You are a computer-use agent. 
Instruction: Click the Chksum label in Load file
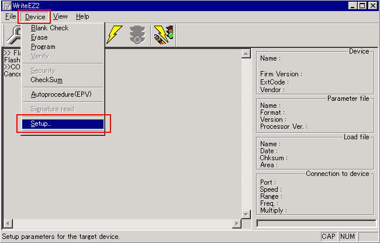pyautogui.click(x=274, y=158)
